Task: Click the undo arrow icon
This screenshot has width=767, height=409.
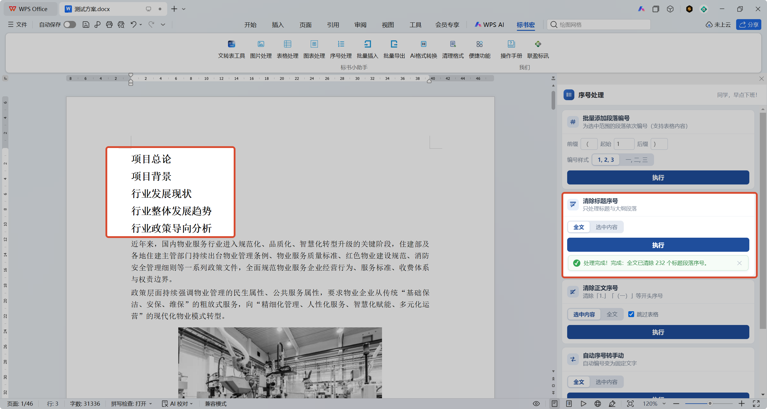Action: pos(133,25)
